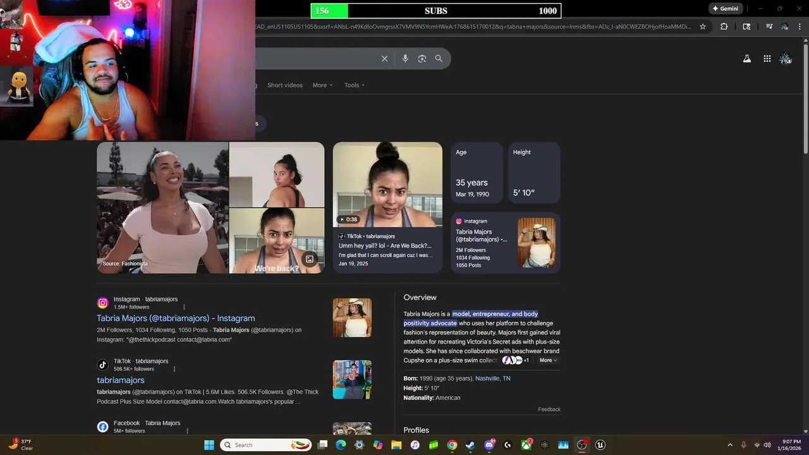
Task: Click the Facebook logo beside the Tabria Majors result
Action: pos(102,427)
